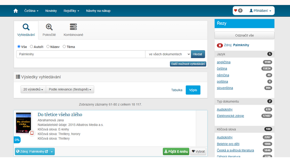Open the Zdroj: Palmknihy source link
Image resolution: width=290 pixels, height=159 pixels.
click(x=32, y=151)
